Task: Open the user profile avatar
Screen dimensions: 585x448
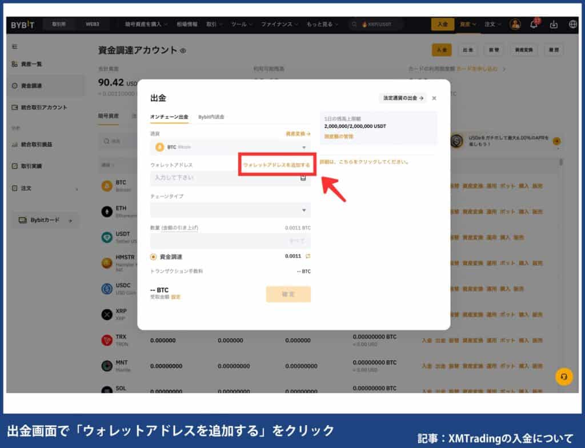Action: (x=515, y=25)
